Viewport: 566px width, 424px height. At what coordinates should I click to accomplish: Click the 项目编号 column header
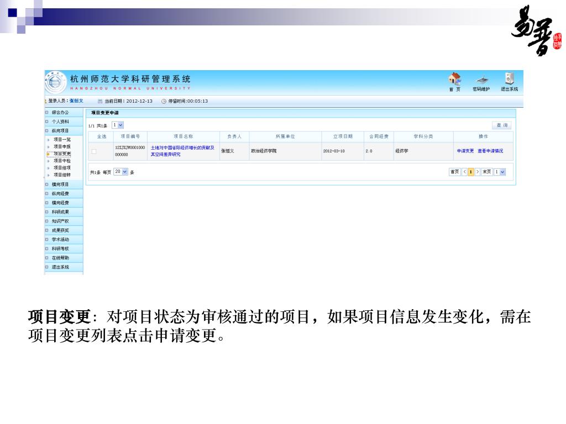click(130, 137)
